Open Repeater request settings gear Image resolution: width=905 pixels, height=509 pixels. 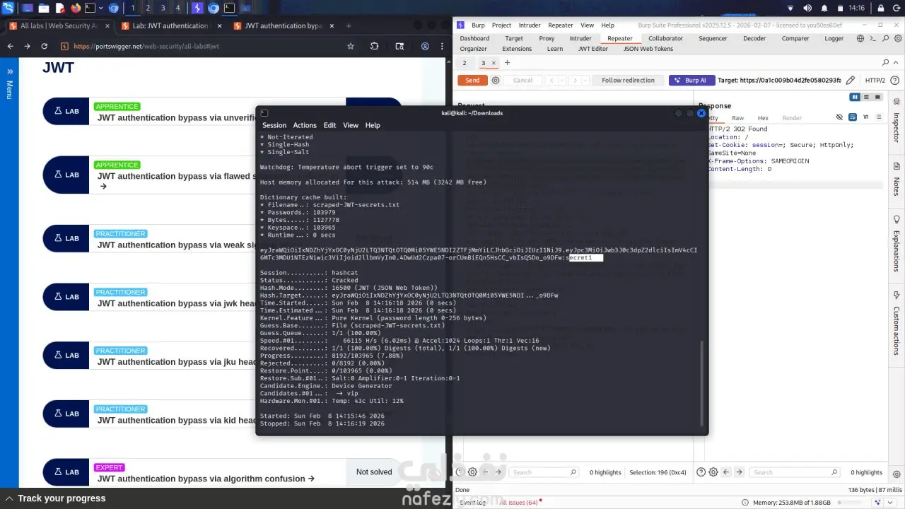pyautogui.click(x=496, y=81)
